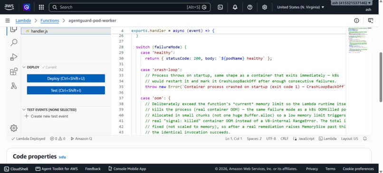The height and width of the screenshot is (173, 383).
Task: Open the info circle panel icon
Action: coord(356,21)
